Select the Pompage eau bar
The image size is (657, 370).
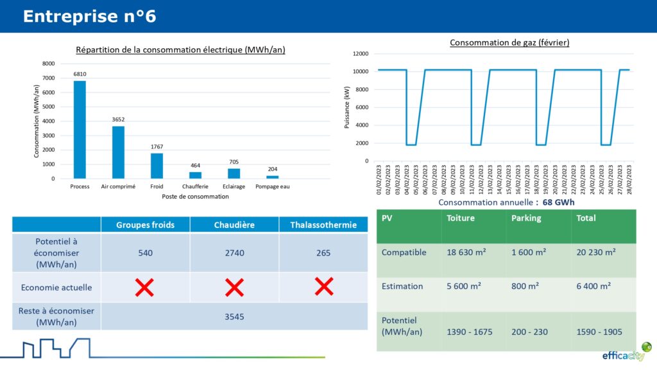[x=273, y=177]
